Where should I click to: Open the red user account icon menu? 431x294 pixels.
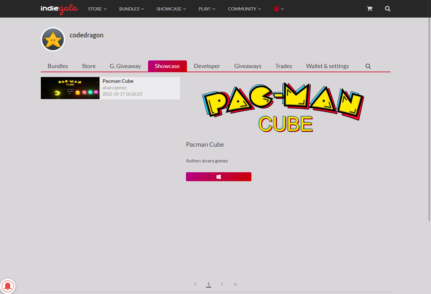(279, 9)
